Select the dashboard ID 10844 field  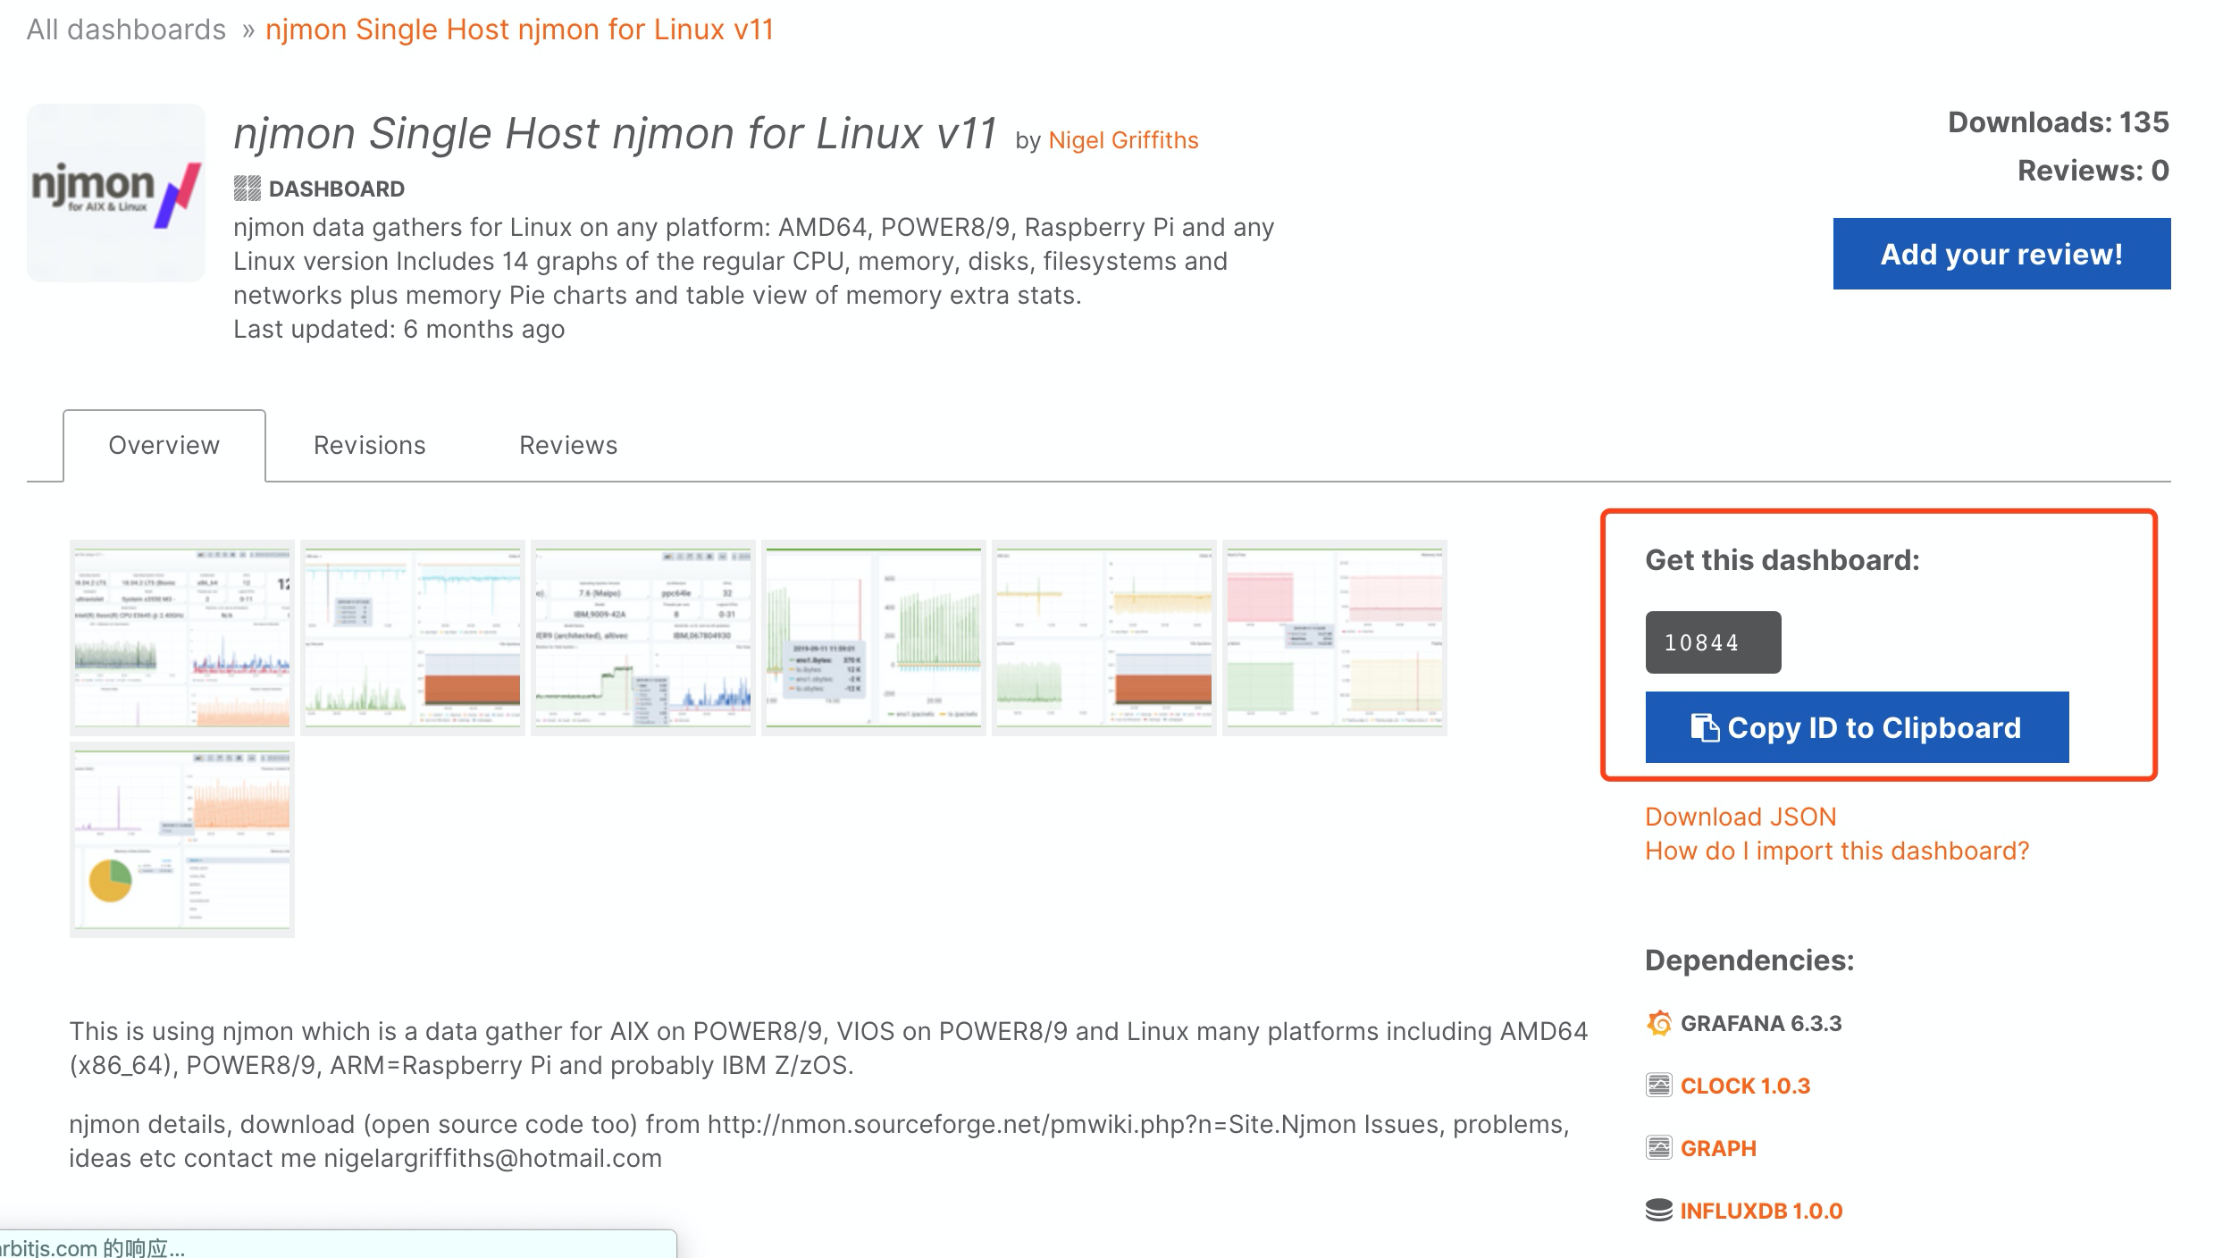[x=1713, y=642]
